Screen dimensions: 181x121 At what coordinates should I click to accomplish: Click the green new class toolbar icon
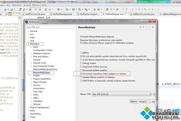[98, 9]
